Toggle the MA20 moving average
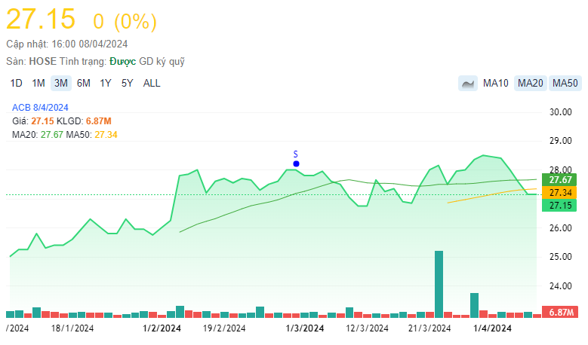This screenshot has height=345, width=588. tap(531, 84)
